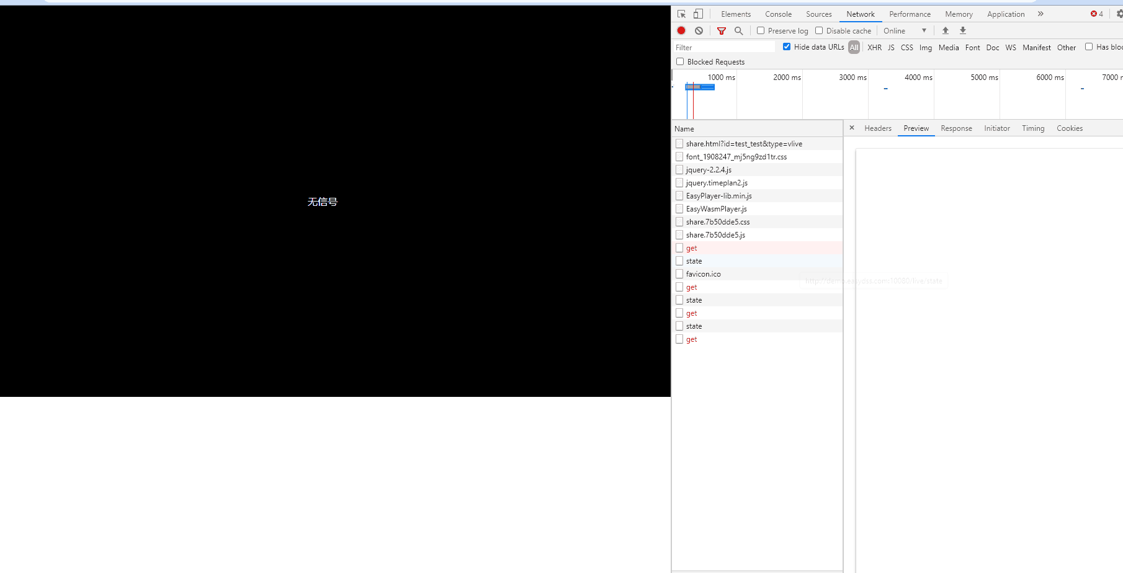Close the request details pane

[x=852, y=128]
